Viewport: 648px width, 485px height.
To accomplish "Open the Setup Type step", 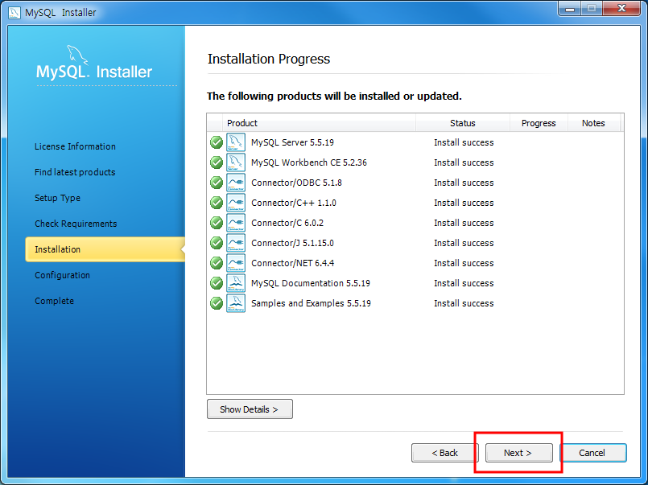I will point(57,198).
